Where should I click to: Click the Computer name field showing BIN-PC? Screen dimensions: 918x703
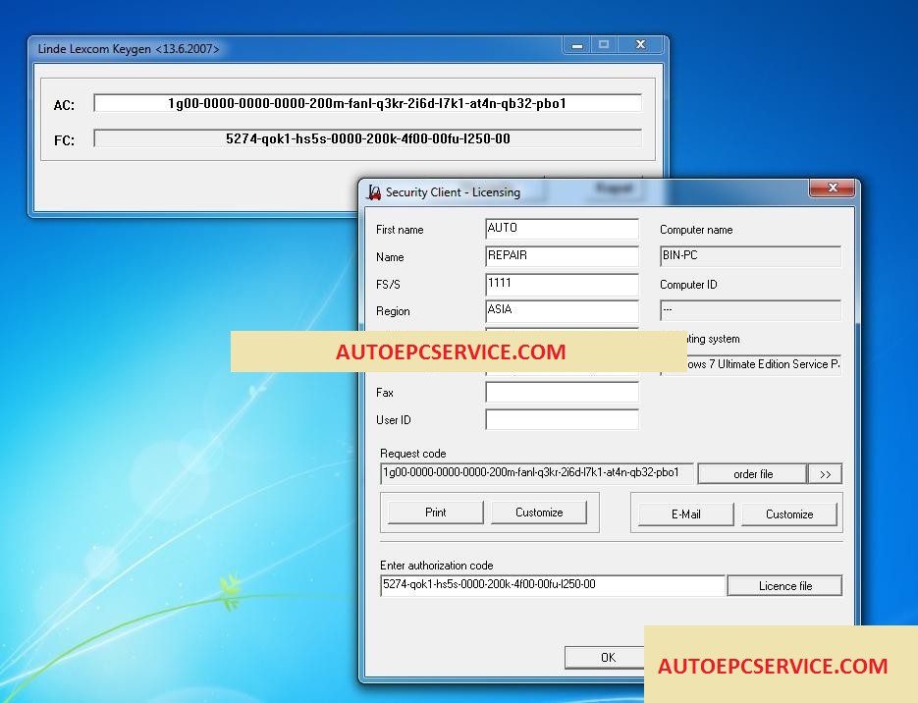coord(750,256)
